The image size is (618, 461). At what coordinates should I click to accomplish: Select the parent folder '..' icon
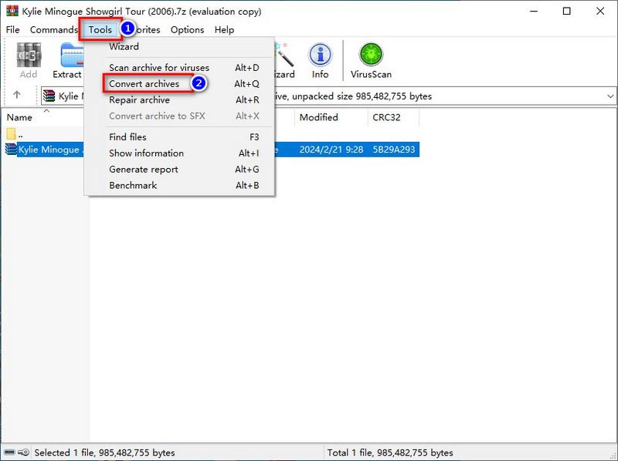(11, 133)
